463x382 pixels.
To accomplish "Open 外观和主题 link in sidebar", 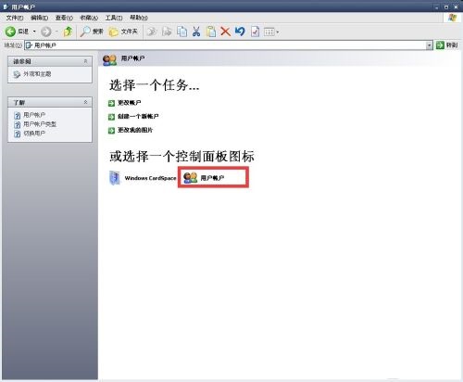I will (x=37, y=74).
